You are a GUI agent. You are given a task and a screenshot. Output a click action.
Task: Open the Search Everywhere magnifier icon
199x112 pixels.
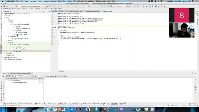153,6
